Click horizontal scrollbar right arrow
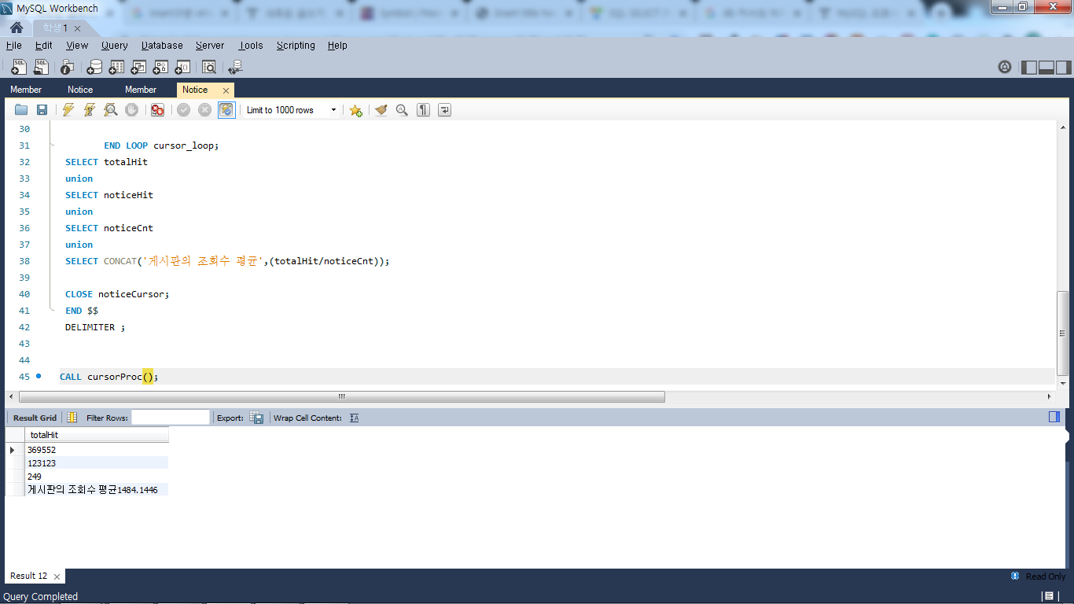The image size is (1074, 604). 1049,396
